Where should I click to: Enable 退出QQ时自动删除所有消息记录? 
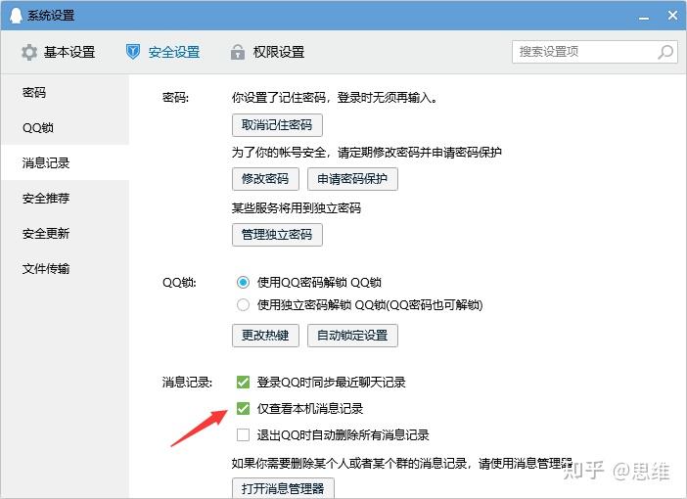pos(243,435)
